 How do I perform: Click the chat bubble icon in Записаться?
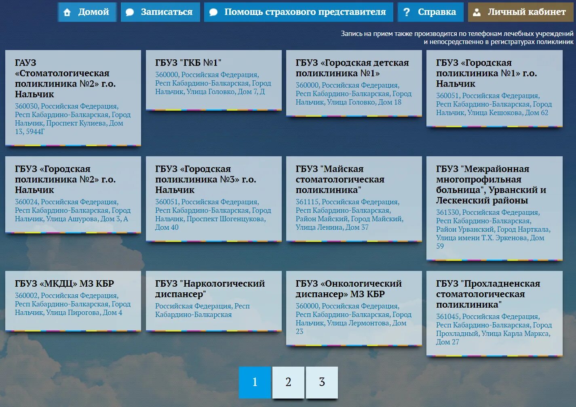pos(130,13)
